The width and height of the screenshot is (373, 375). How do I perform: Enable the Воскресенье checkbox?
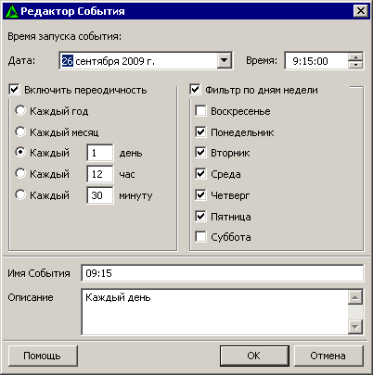(x=200, y=111)
